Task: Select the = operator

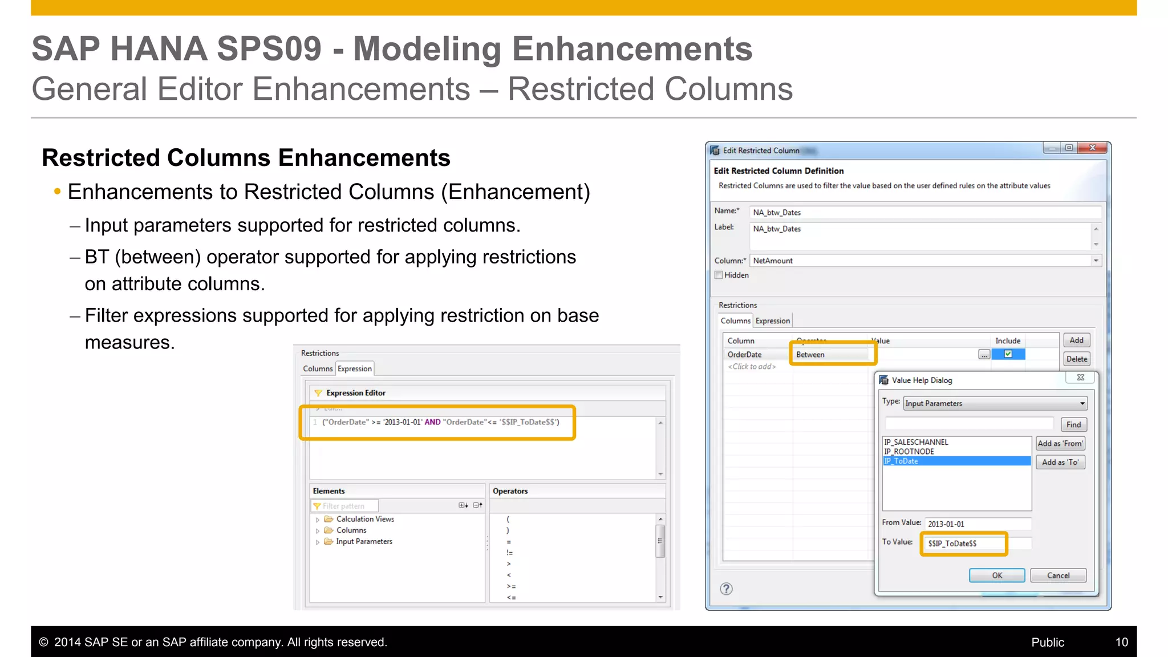Action: click(509, 542)
